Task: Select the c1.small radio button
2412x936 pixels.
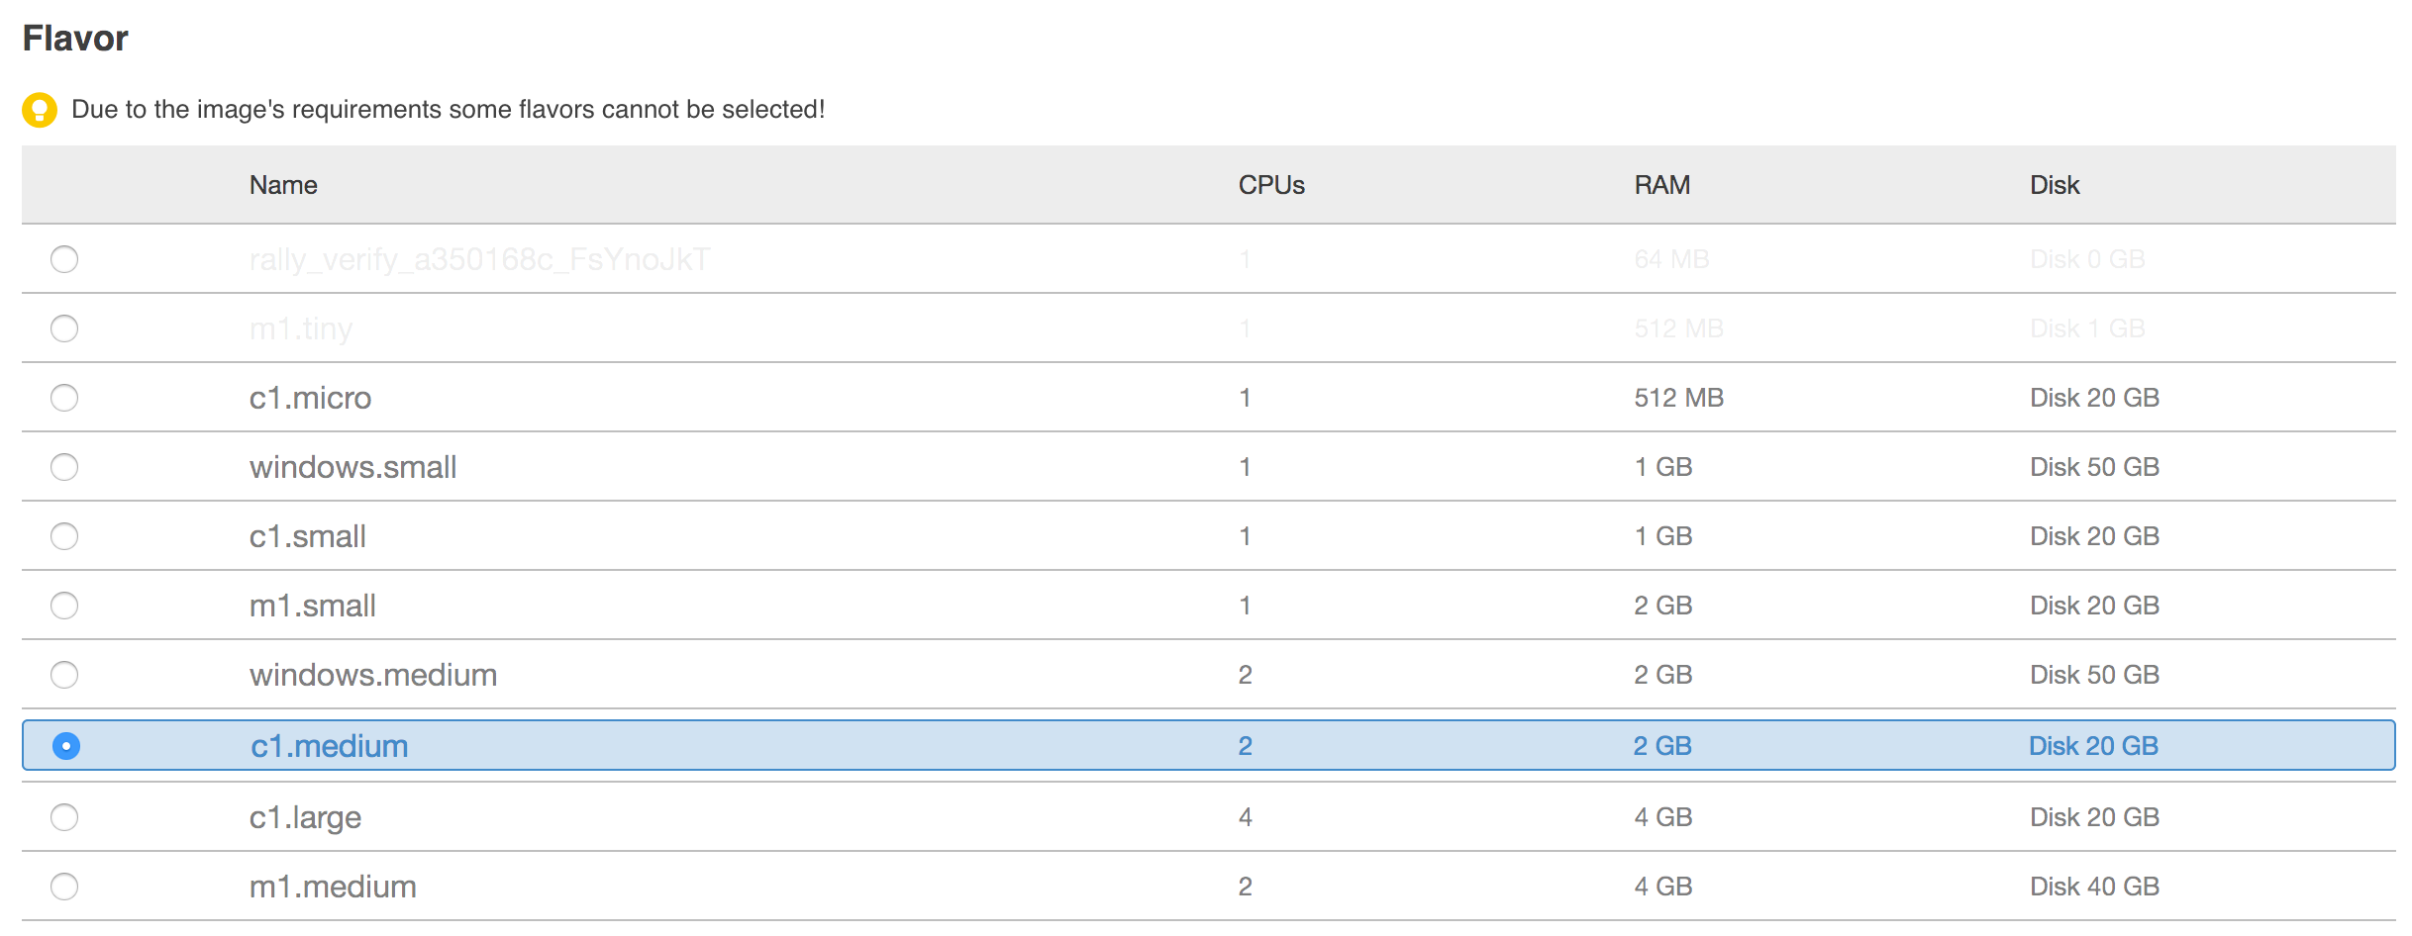Action: 64,536
